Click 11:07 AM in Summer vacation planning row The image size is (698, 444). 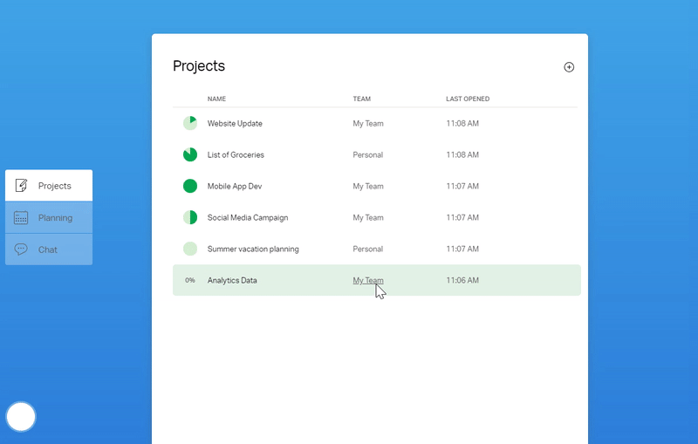[462, 249]
